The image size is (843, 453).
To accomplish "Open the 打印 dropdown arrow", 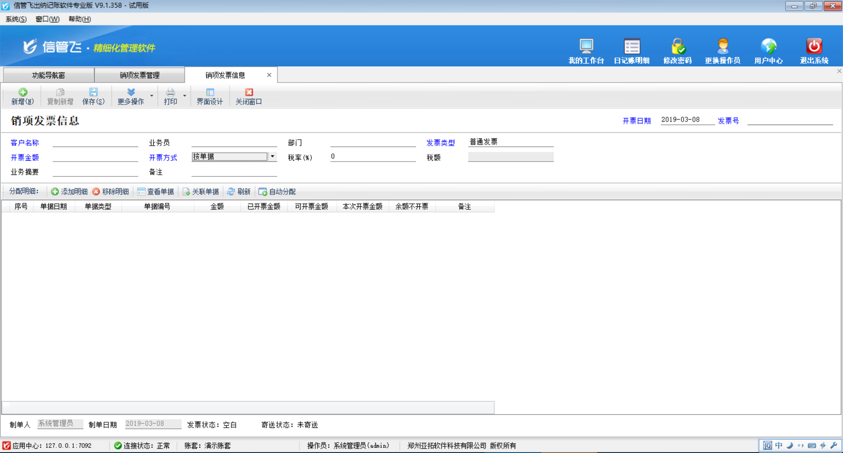I will click(184, 96).
